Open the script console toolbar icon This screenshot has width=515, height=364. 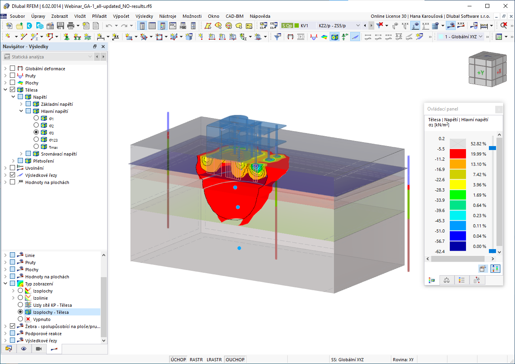[173, 26]
